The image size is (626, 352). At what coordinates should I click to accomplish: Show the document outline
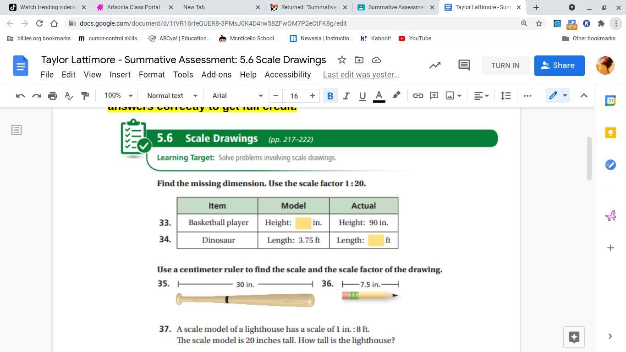pos(16,130)
